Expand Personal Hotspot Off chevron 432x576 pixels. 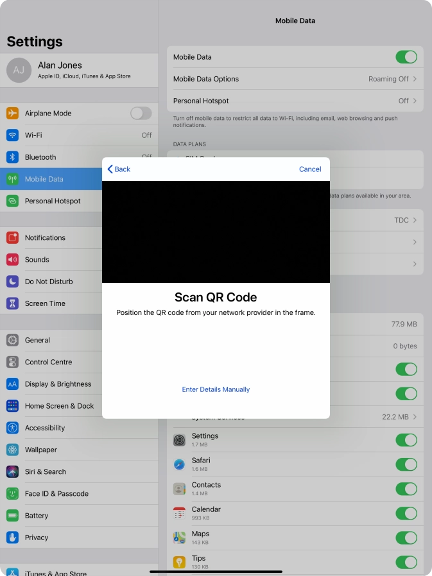coord(415,101)
